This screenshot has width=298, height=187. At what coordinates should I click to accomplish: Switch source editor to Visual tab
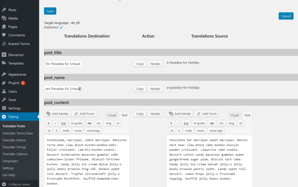pos(234,115)
